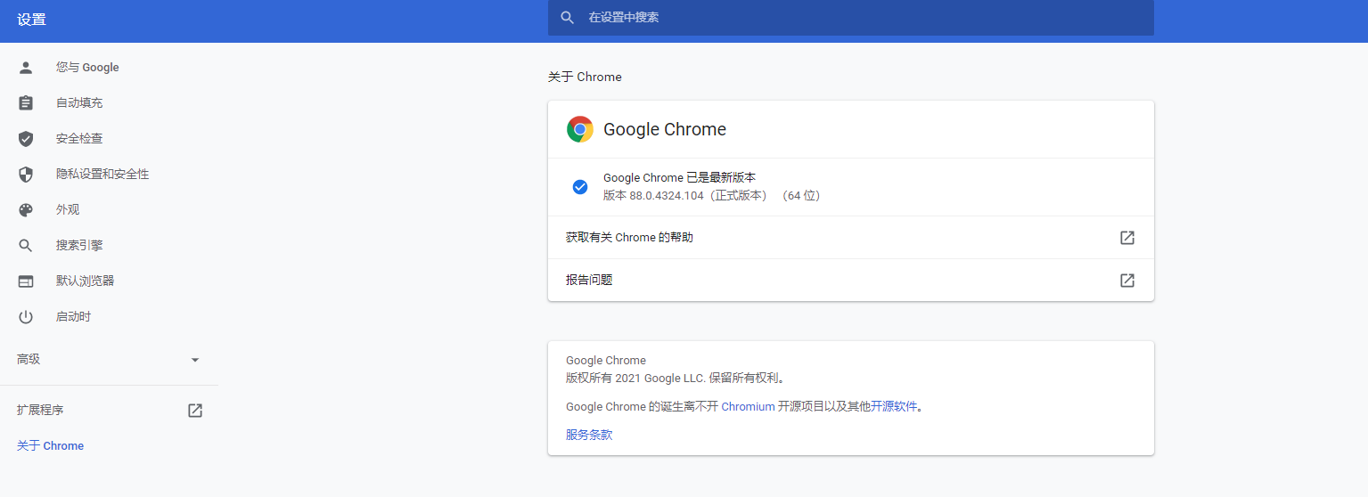Click the palette icon for 外观
Screen dimensions: 1368x497
pyautogui.click(x=26, y=210)
